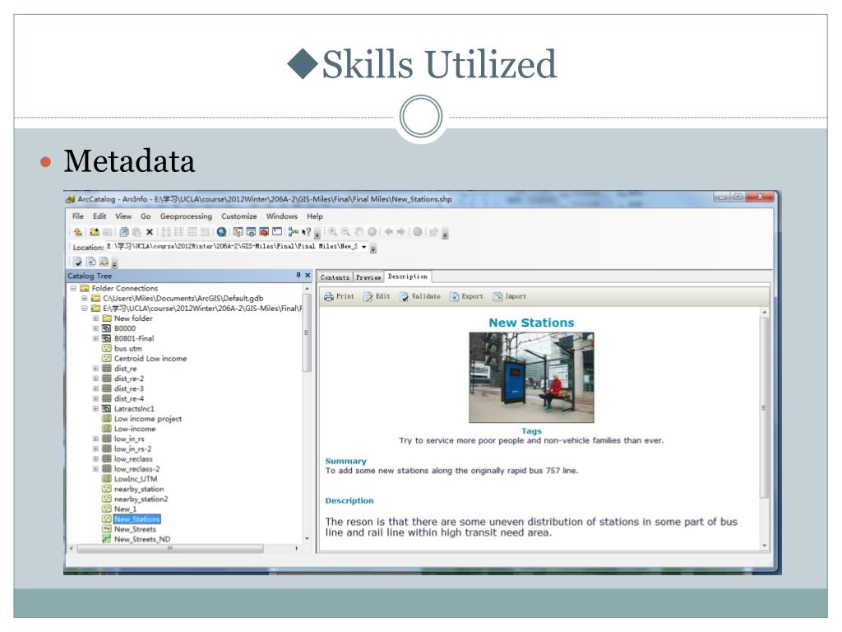
Task: Switch to the Preview tab
Action: tap(368, 277)
